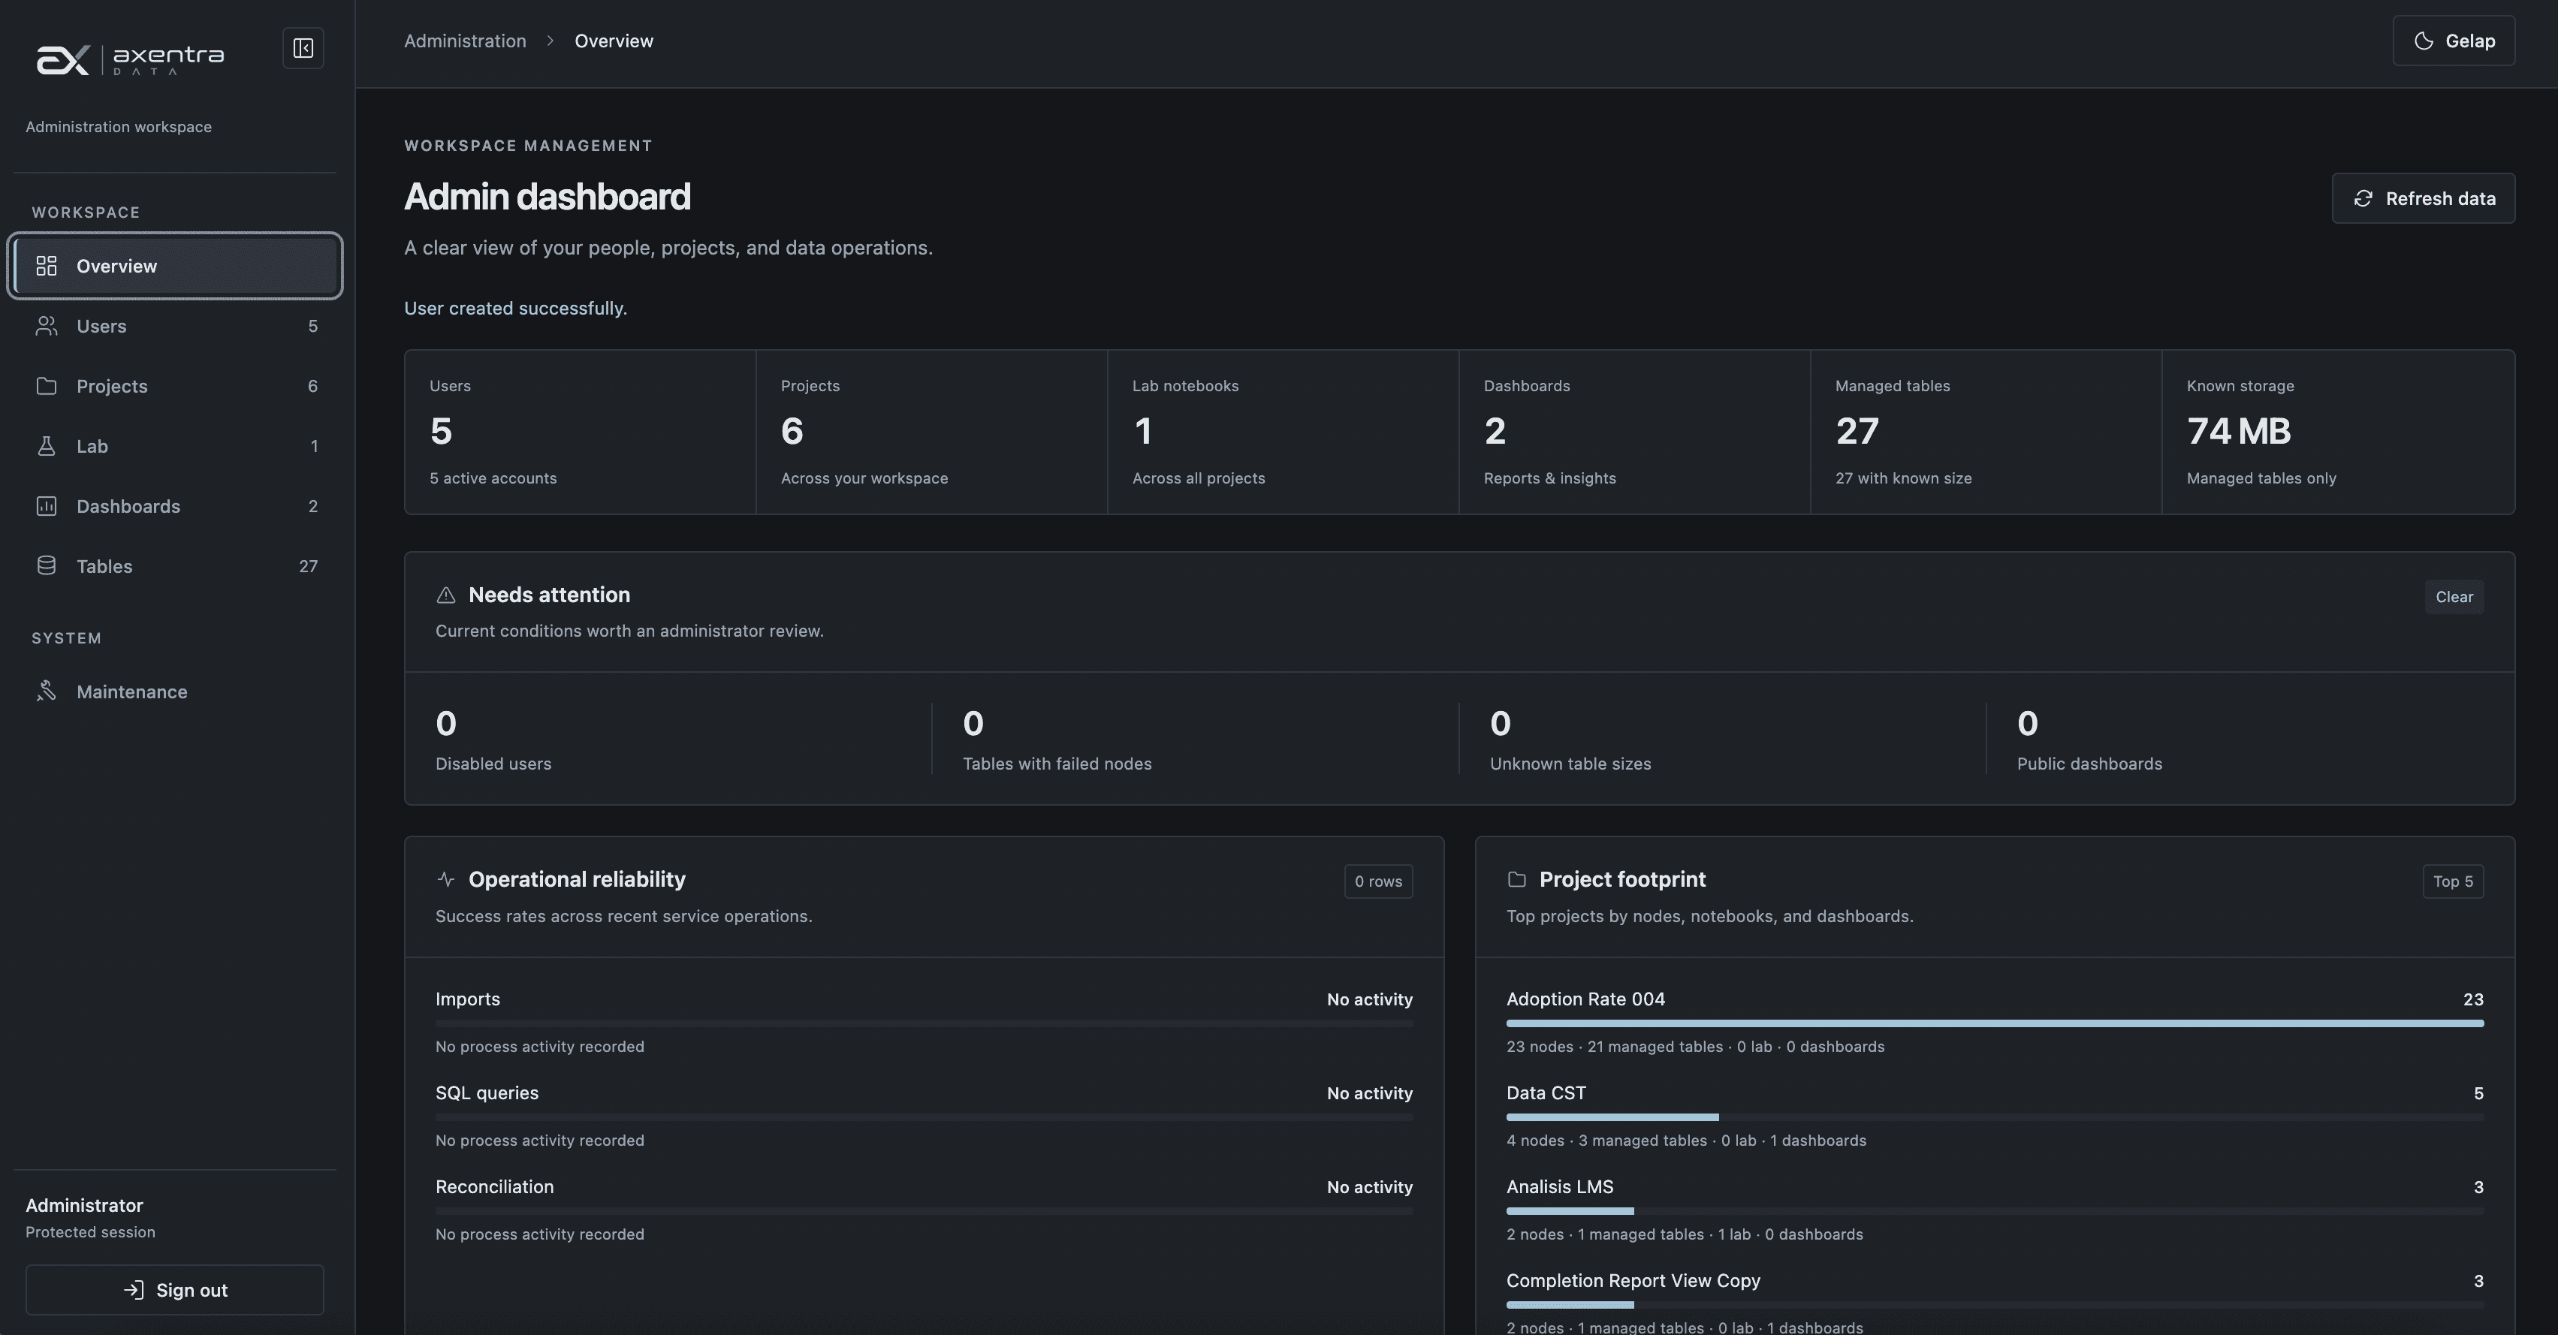The width and height of the screenshot is (2558, 1335).
Task: Click the Projects stat card
Action: click(x=931, y=432)
